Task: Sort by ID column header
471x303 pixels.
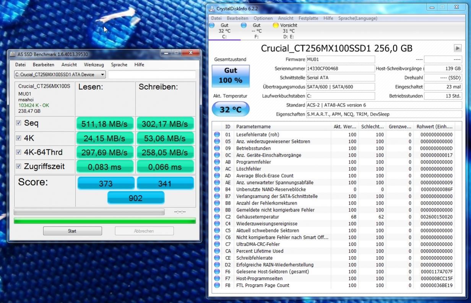Action: click(x=228, y=127)
